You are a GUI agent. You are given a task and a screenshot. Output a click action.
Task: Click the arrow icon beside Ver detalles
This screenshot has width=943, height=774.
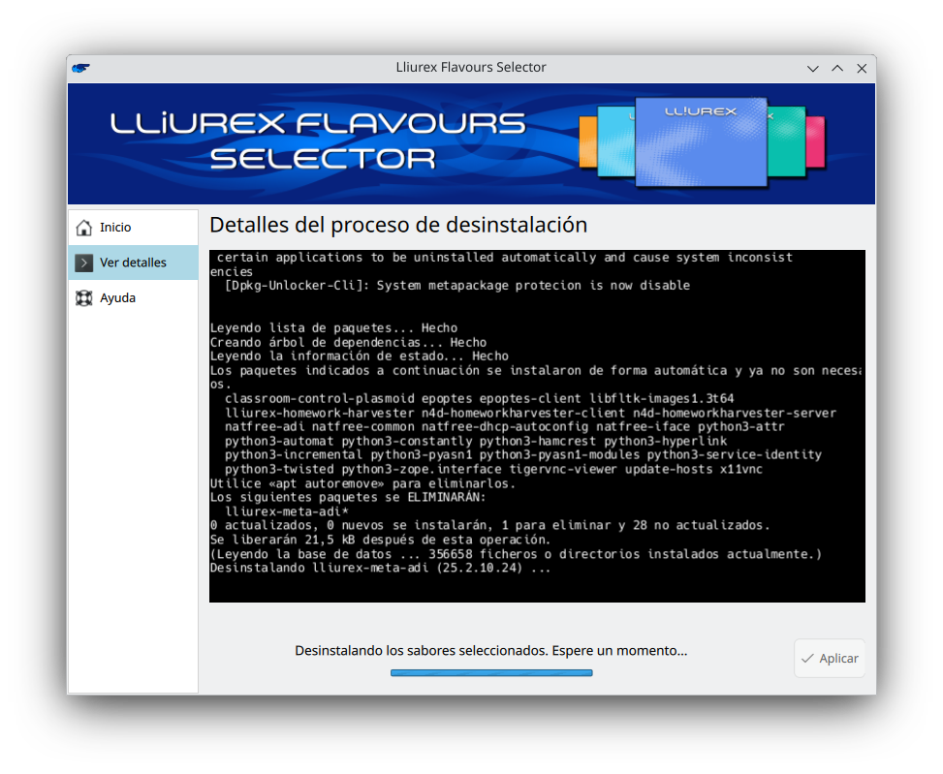click(x=84, y=263)
